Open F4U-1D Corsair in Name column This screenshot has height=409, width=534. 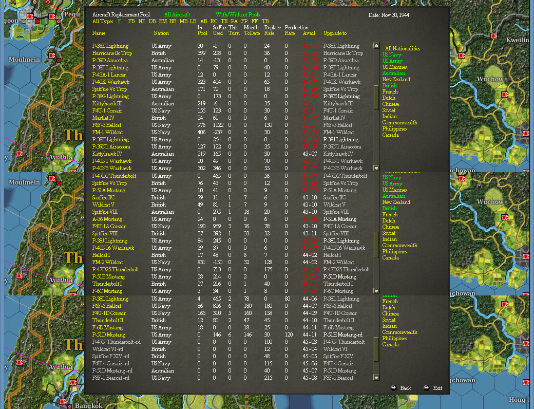point(109,313)
